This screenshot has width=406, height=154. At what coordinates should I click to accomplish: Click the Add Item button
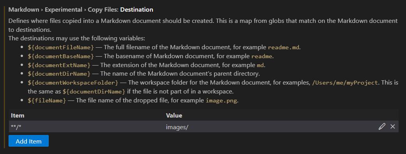28,141
